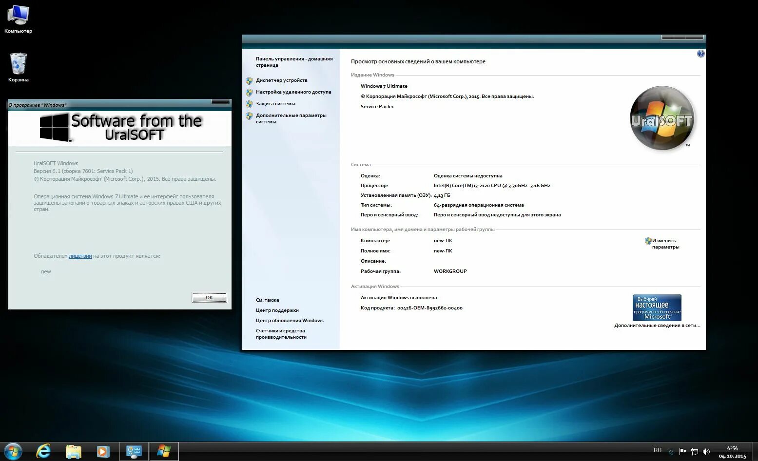Click the Software from the UralSOFT banner
The width and height of the screenshot is (758, 461).
coord(120,128)
